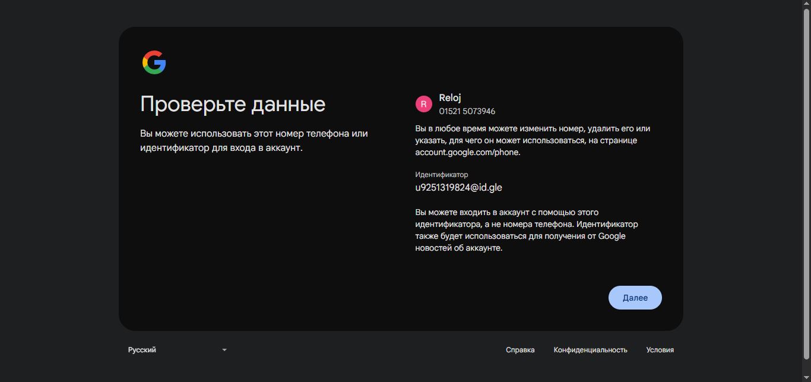Click the vertical scrollbar track
The height and width of the screenshot is (382, 811).
(806, 190)
